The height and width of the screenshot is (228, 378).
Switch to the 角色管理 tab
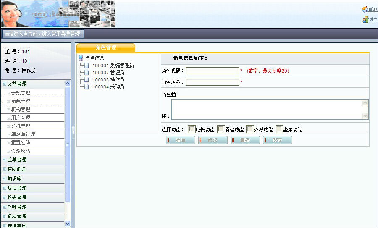pos(106,48)
